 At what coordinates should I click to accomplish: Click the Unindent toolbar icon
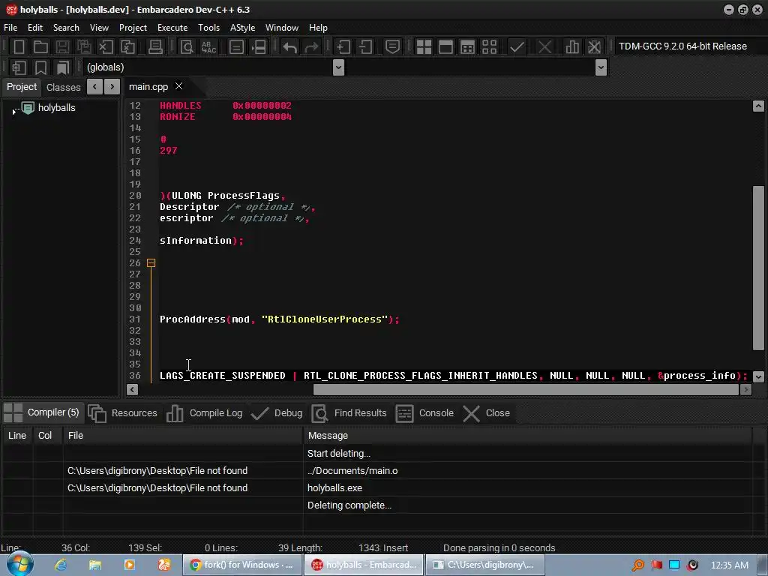365,47
